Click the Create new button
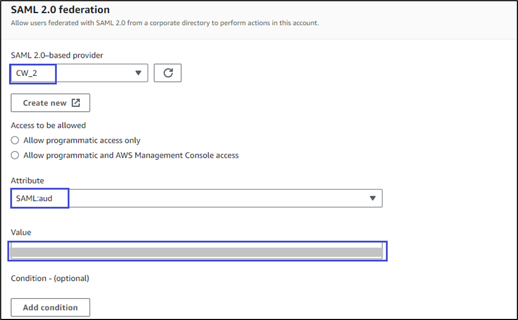 pyautogui.click(x=50, y=103)
